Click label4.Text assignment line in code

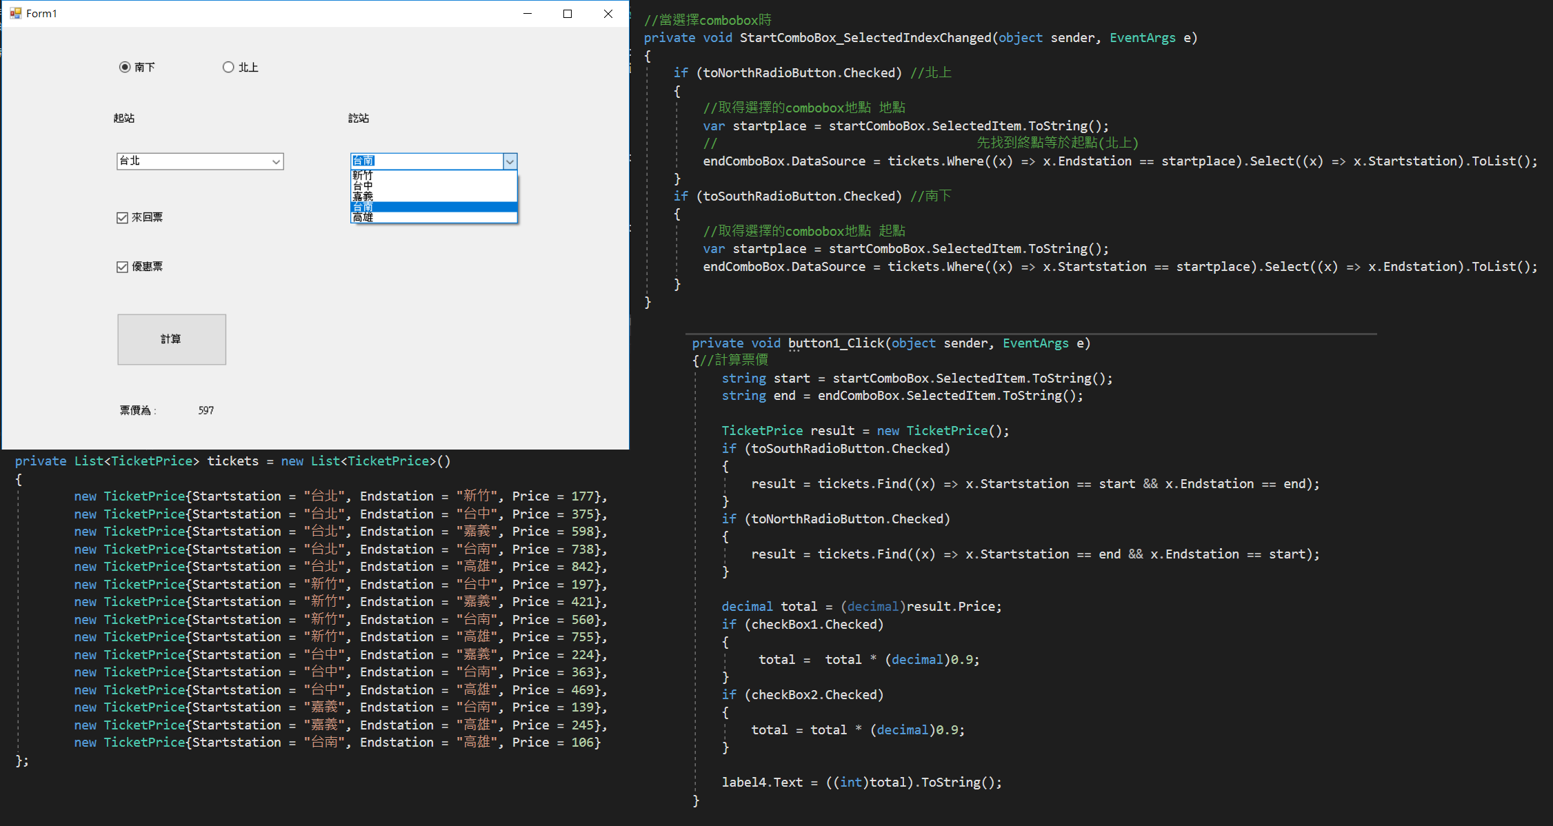[862, 783]
